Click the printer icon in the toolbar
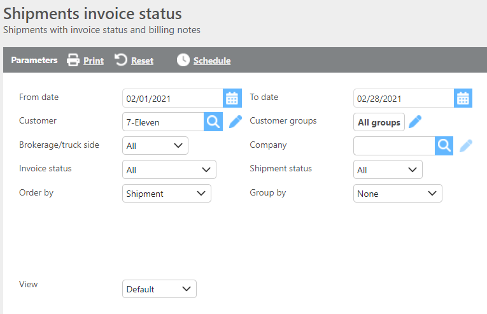The height and width of the screenshot is (314, 487). 73,61
